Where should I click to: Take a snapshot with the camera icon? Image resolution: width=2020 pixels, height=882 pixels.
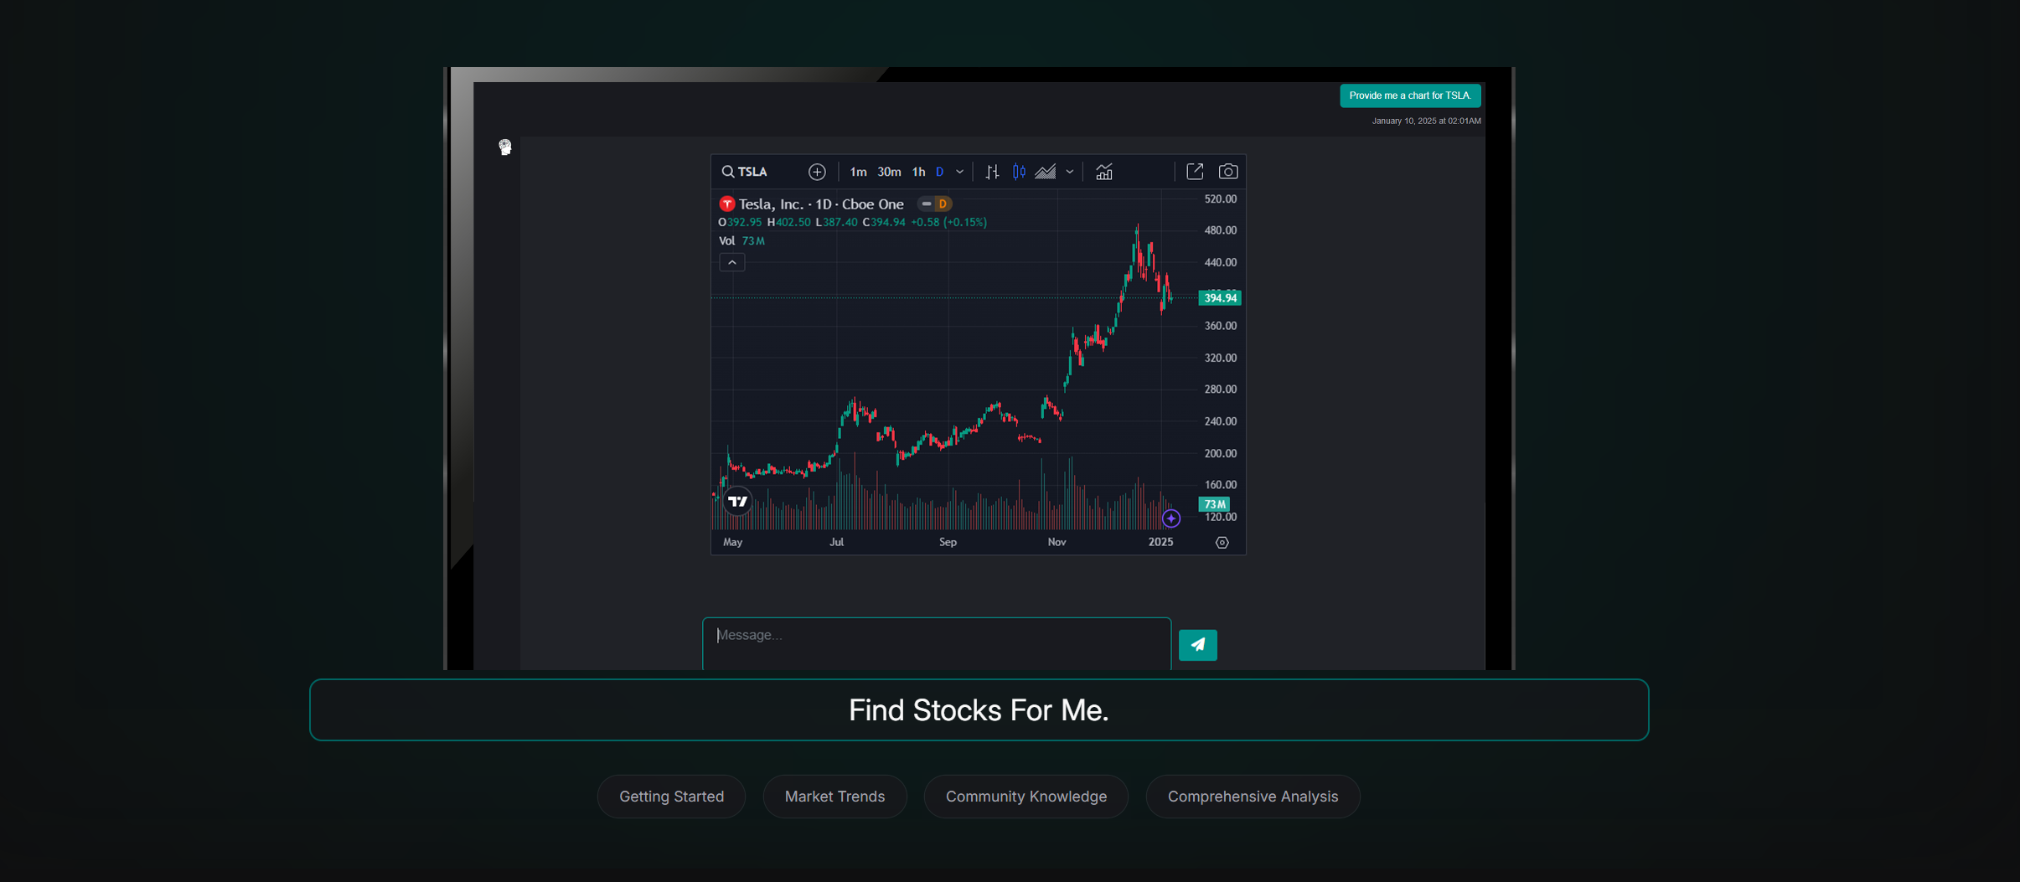(1228, 171)
